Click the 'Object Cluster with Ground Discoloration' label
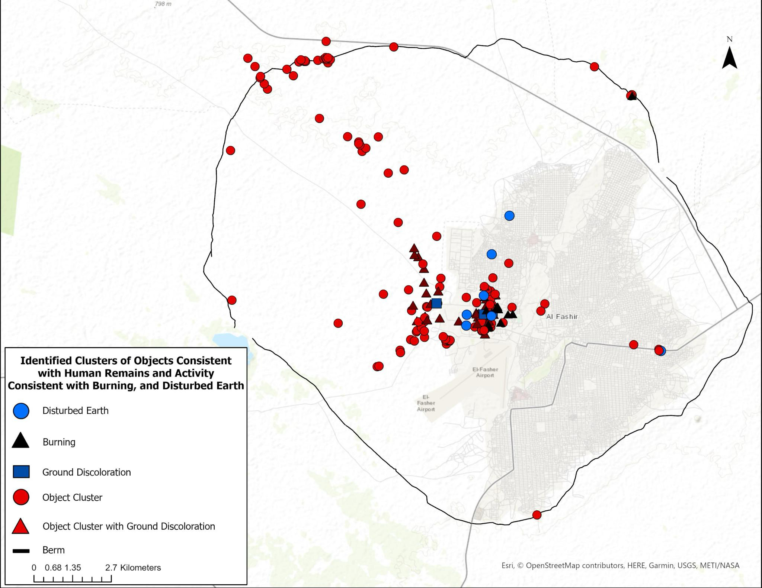762x588 pixels. [x=129, y=526]
